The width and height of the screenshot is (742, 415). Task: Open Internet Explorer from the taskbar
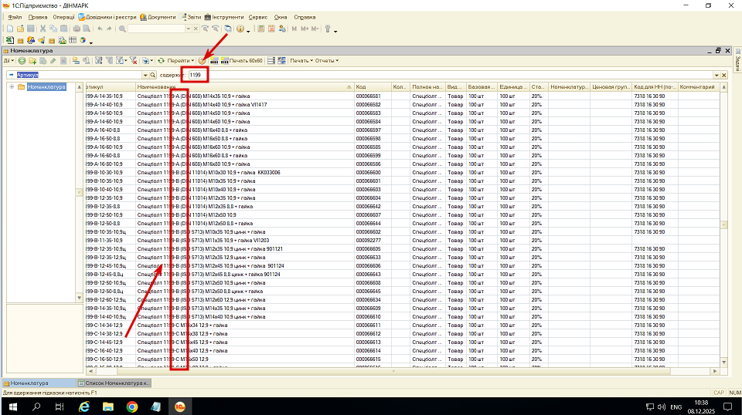click(84, 407)
